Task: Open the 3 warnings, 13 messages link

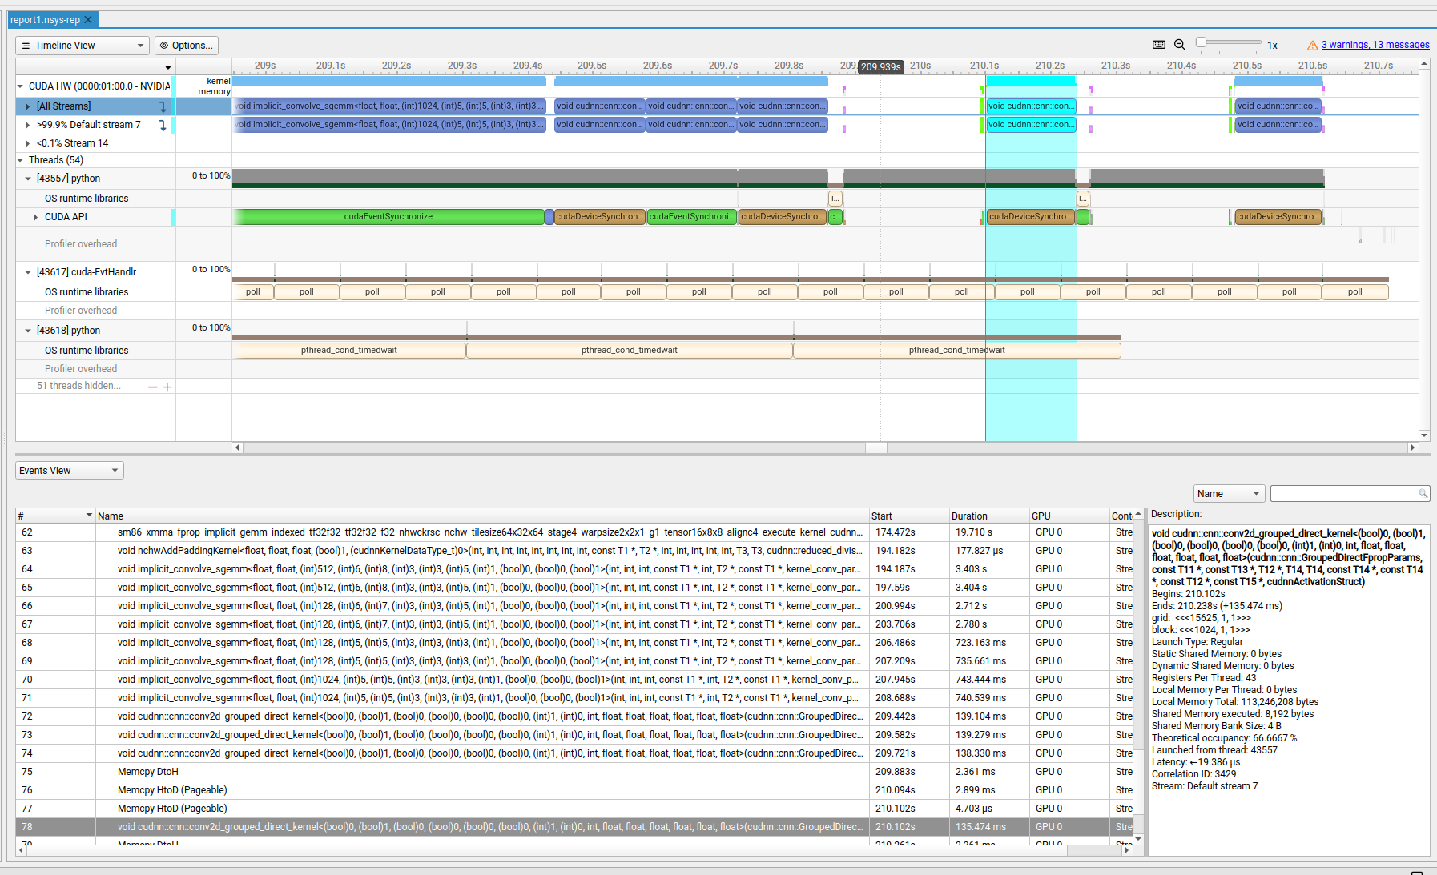Action: coord(1375,45)
